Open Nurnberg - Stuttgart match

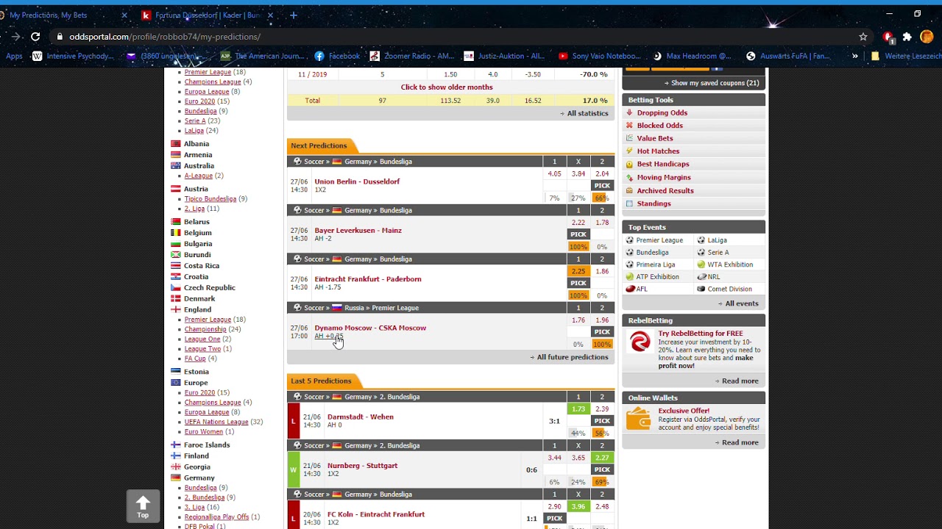click(x=362, y=466)
